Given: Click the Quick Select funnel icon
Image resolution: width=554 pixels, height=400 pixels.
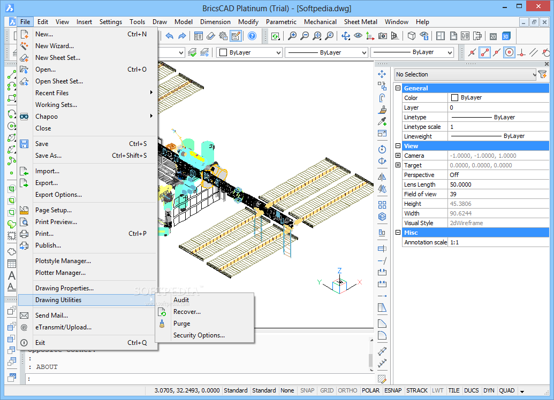Looking at the screenshot, I should tap(542, 74).
